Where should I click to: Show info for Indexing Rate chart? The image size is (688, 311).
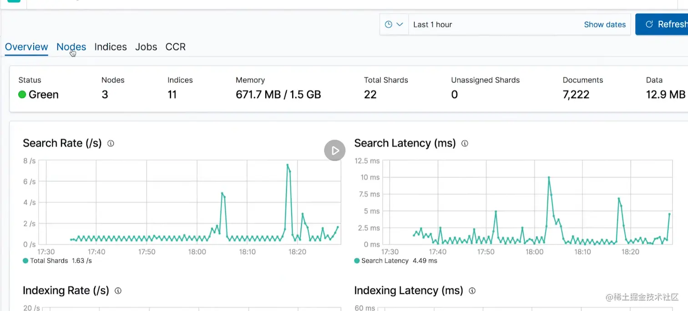coord(118,291)
